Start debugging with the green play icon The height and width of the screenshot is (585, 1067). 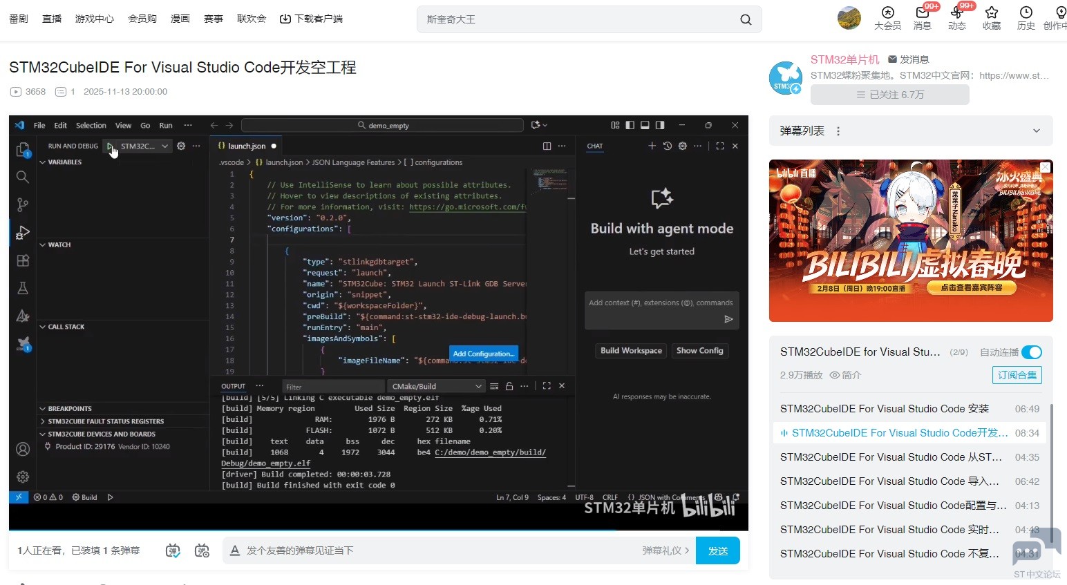(110, 146)
